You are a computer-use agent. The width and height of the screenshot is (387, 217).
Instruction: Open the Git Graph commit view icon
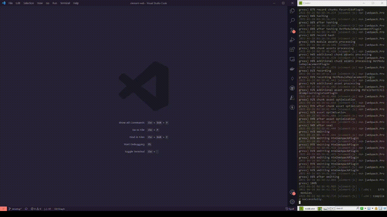[292, 78]
